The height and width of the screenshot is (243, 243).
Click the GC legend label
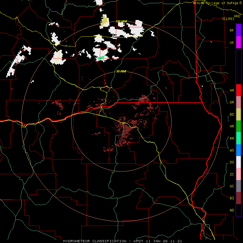tap(232, 186)
